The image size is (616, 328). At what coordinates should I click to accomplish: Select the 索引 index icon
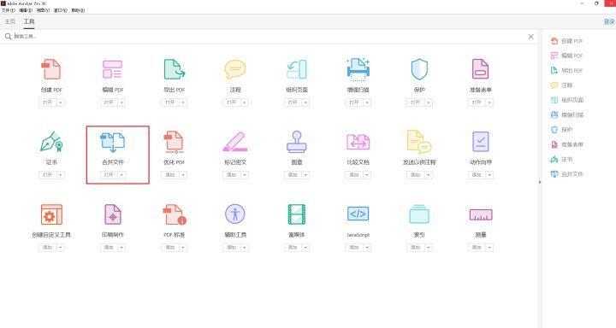(x=419, y=214)
